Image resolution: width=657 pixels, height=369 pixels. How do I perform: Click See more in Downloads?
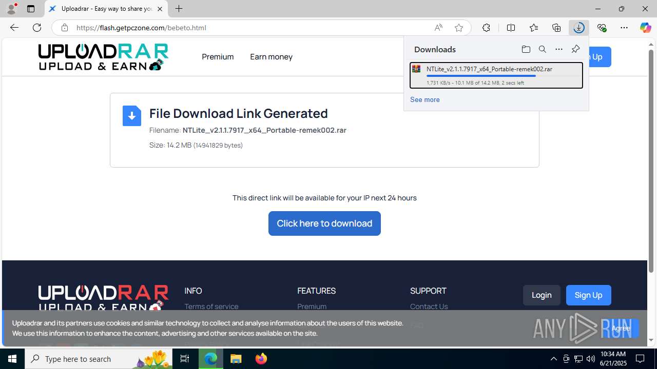point(424,99)
